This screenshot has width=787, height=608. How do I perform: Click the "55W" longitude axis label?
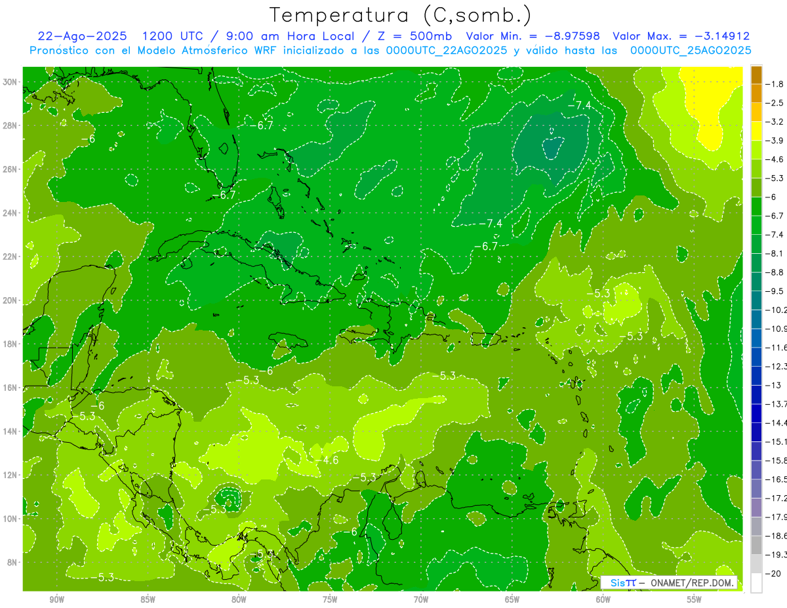[x=695, y=599]
